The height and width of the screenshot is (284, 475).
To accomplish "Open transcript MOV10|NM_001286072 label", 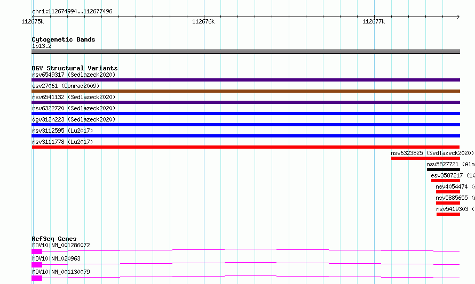I will pos(61,245).
